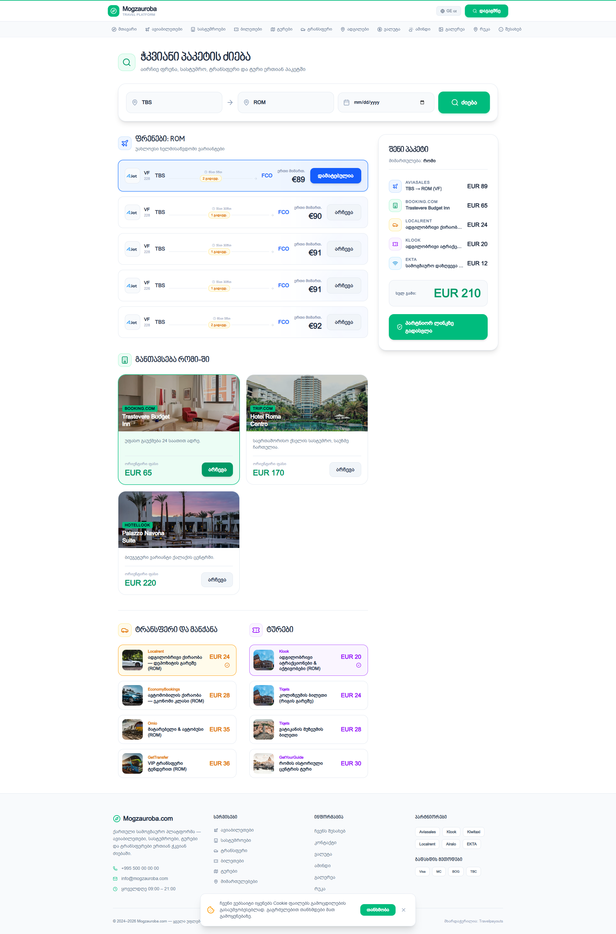Click the checkmark on Klook EUR 20 tour
The image size is (616, 934).
pos(358,665)
